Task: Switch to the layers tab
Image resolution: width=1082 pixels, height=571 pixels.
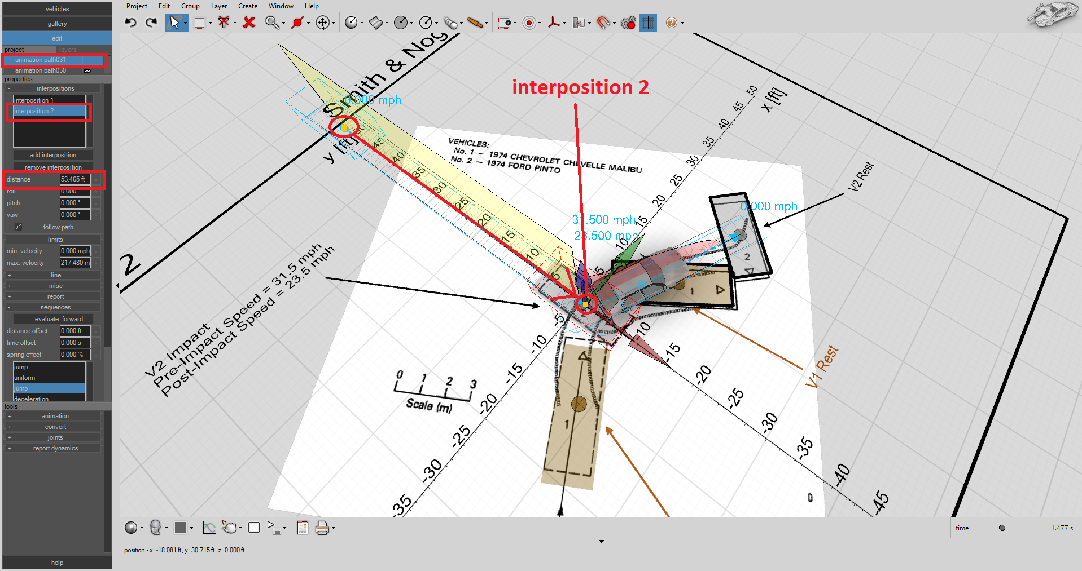Action: (x=68, y=50)
